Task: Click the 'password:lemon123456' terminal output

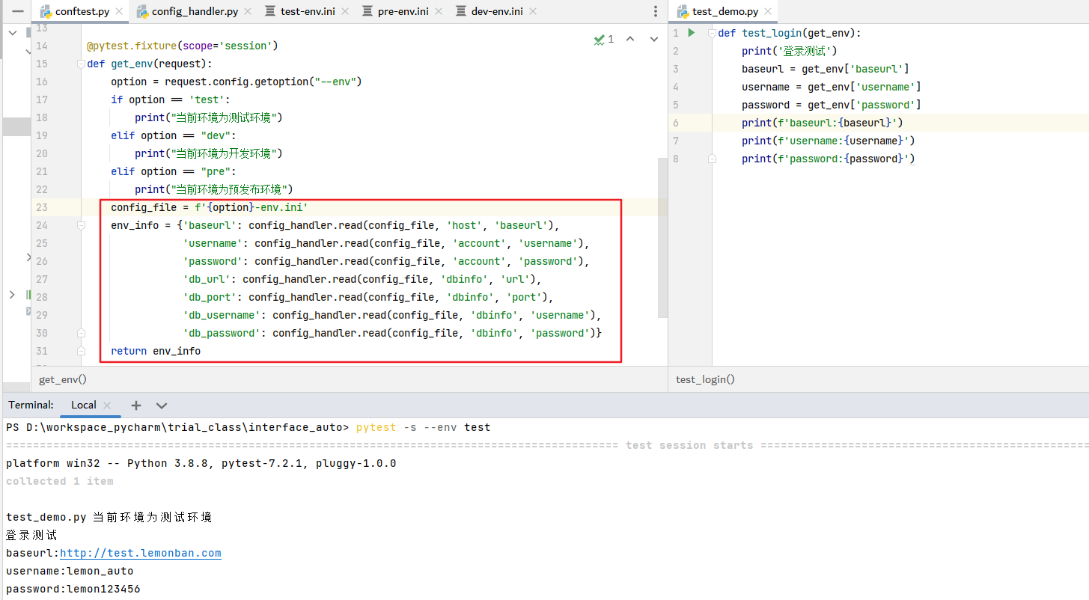Action: 73,589
